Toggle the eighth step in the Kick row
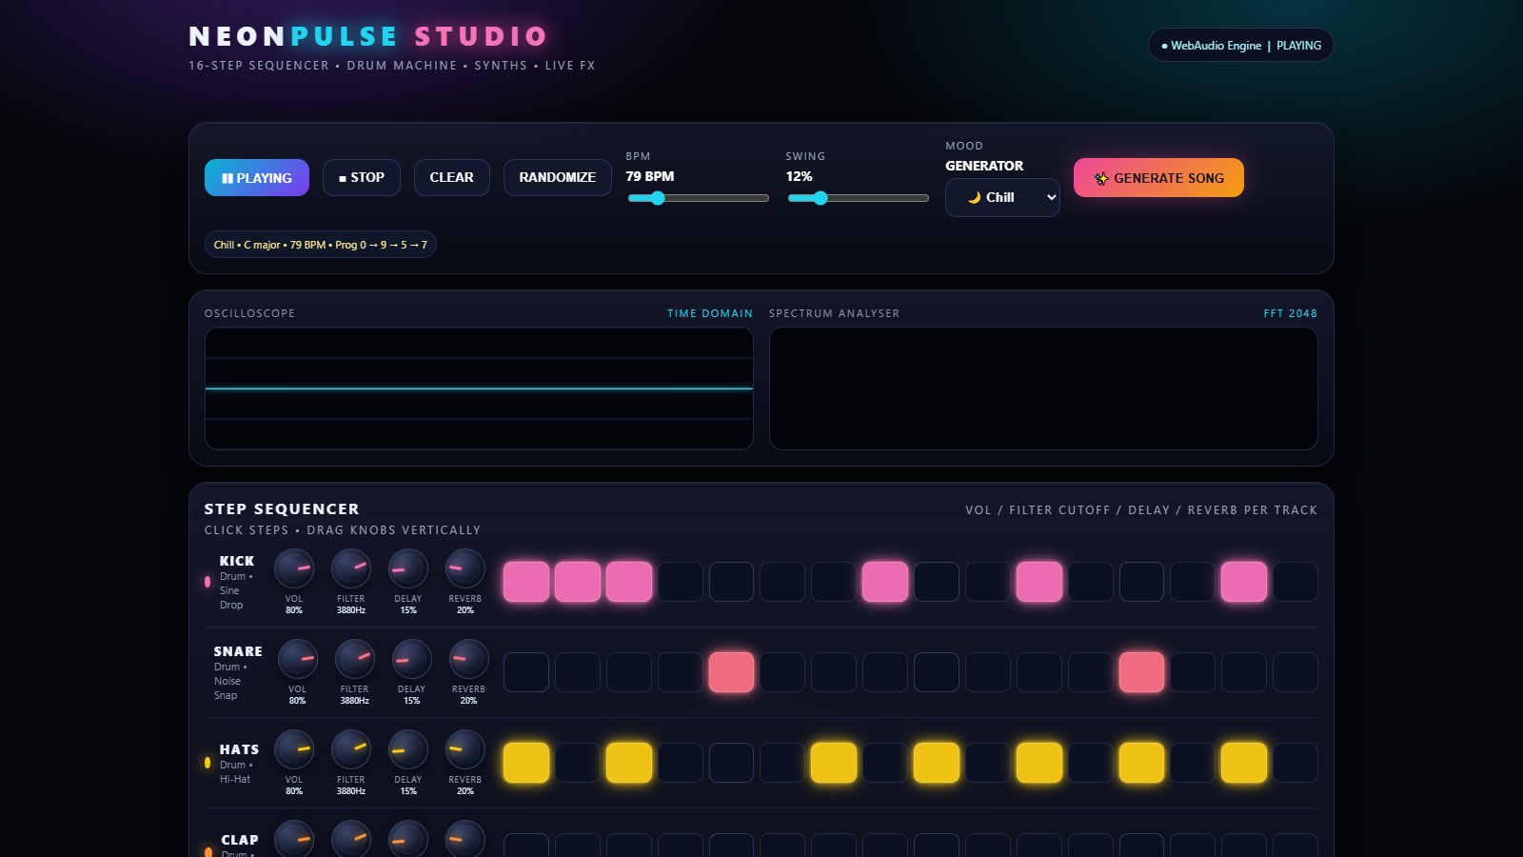 885,582
